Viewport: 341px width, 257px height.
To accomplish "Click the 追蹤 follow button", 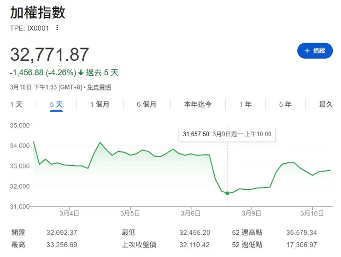I will (x=315, y=51).
